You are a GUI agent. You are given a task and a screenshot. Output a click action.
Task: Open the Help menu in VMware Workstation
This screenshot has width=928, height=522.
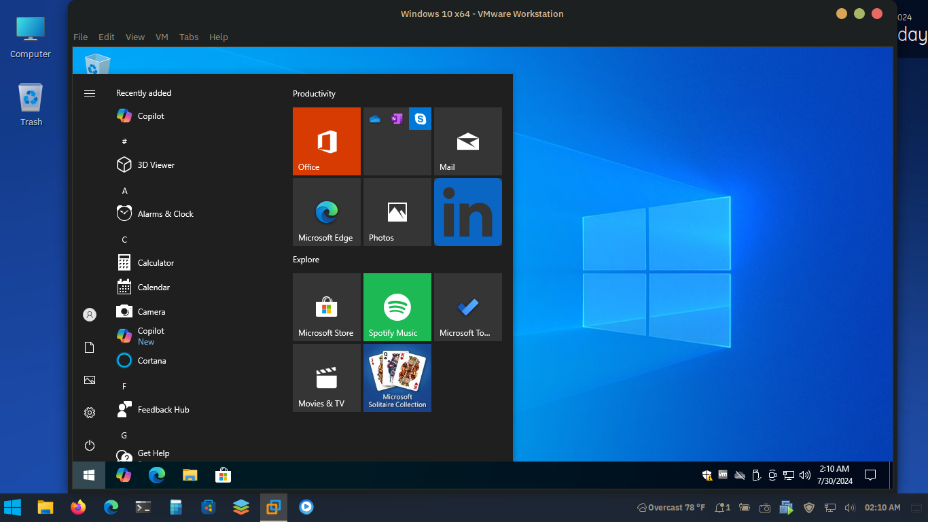[219, 37]
